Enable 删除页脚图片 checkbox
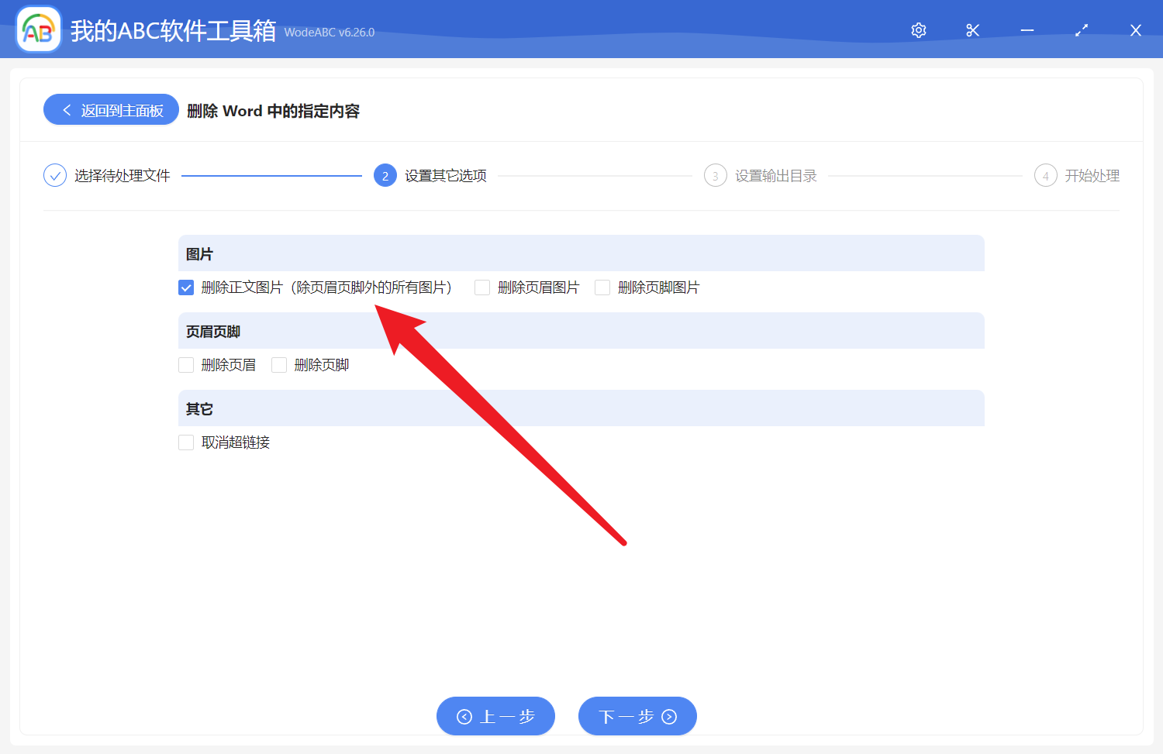The height and width of the screenshot is (754, 1163). [602, 287]
